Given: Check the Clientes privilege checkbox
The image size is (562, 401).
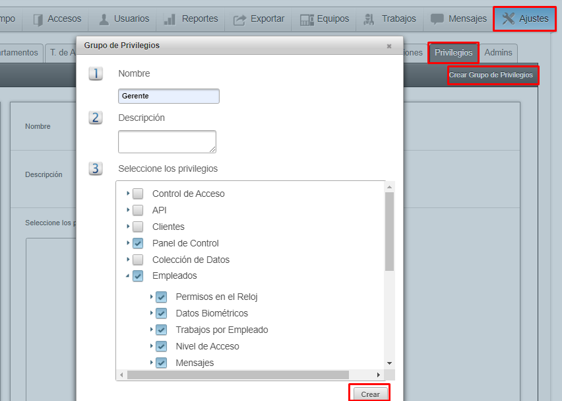Looking at the screenshot, I should click(x=138, y=227).
